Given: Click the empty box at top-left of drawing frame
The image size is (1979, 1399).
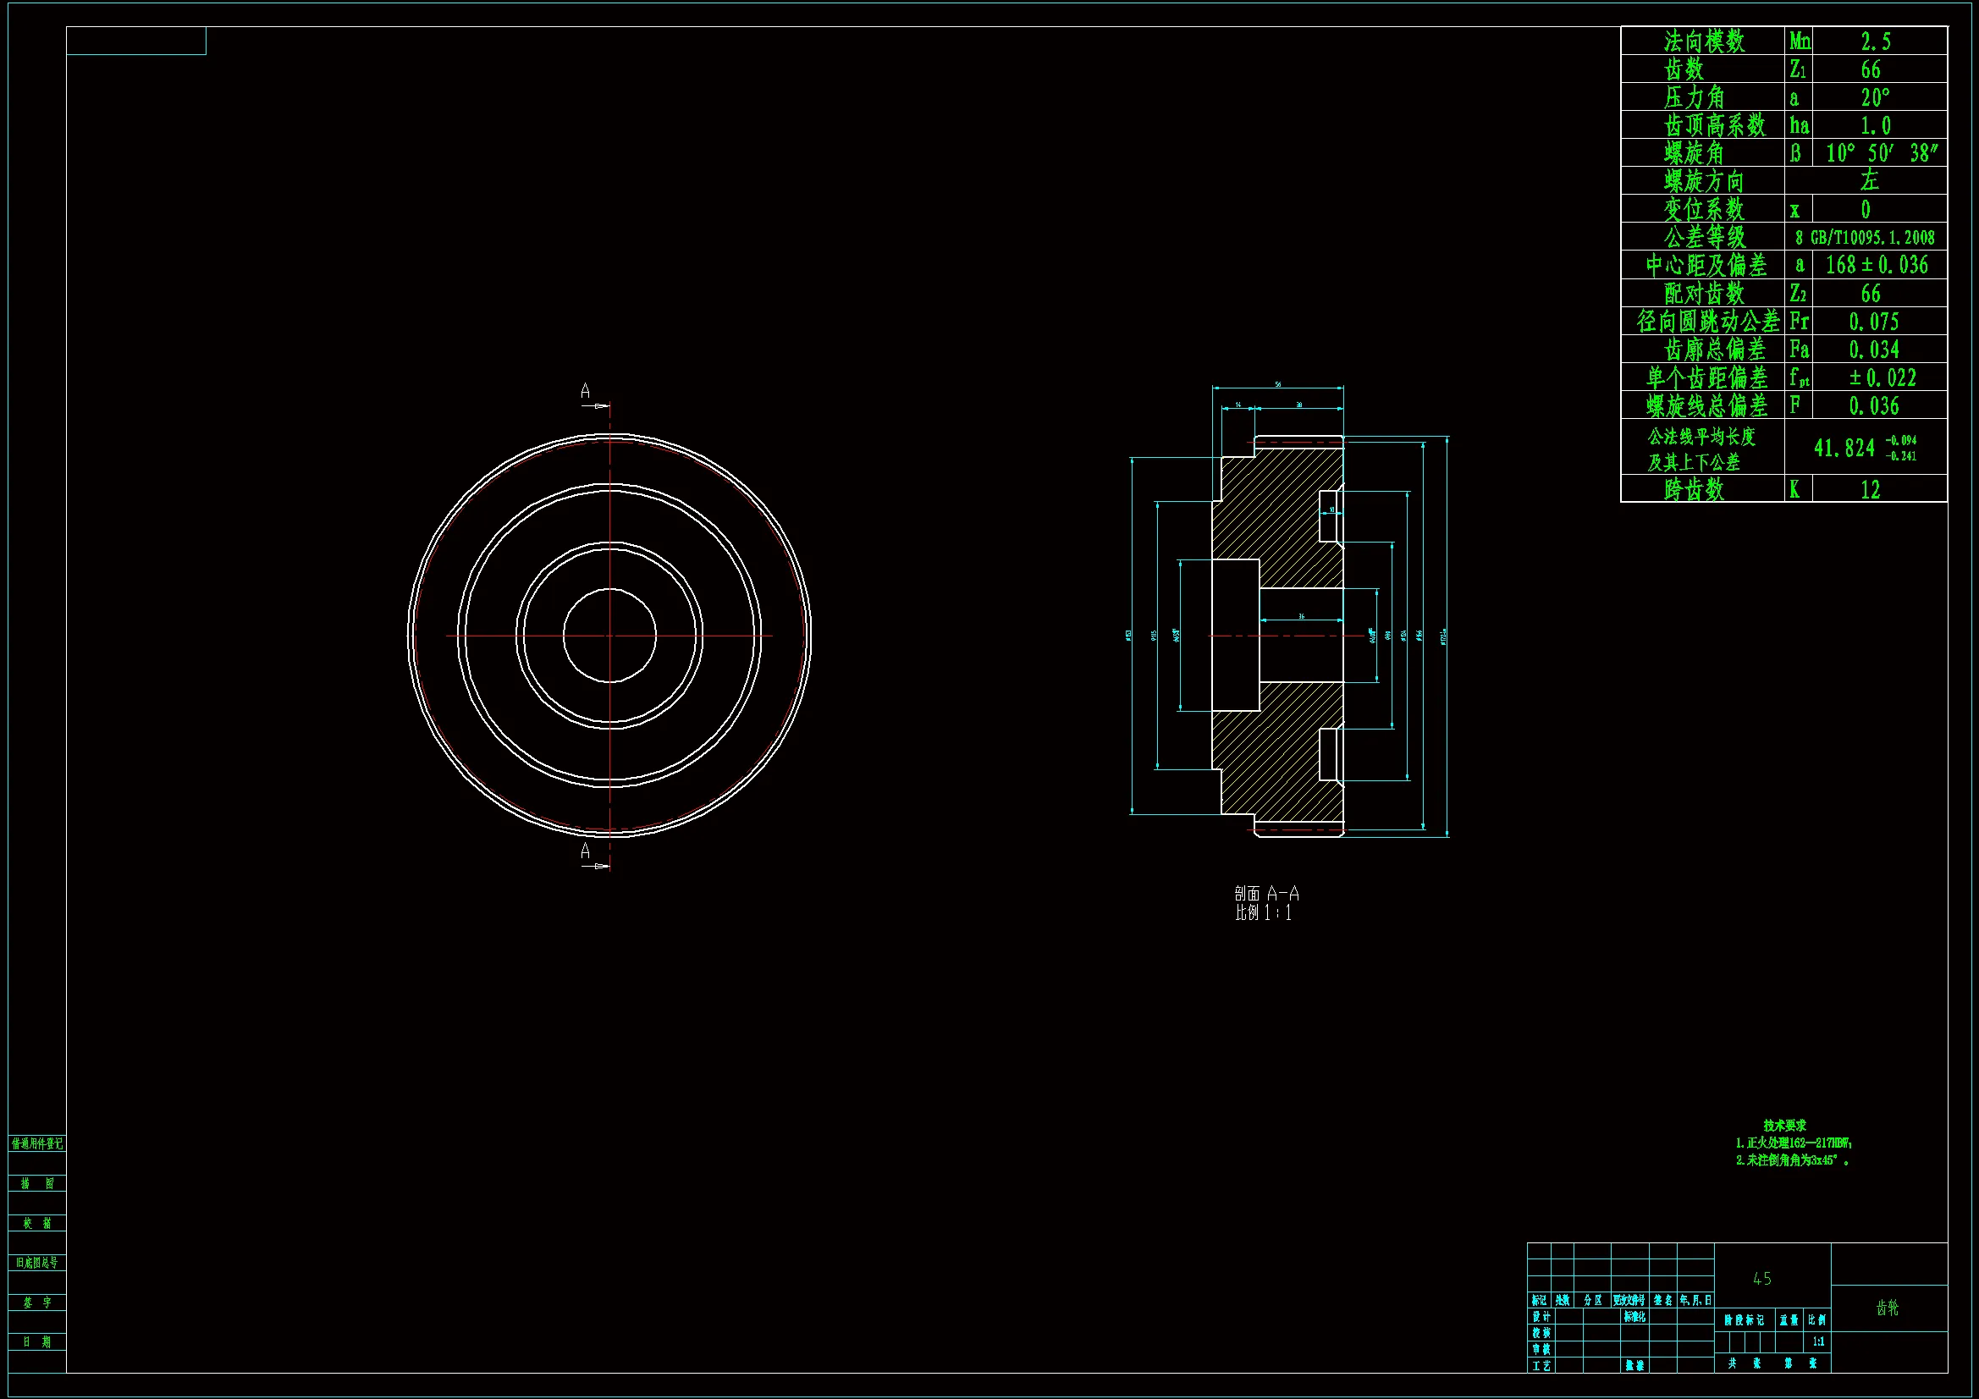Looking at the screenshot, I should pos(136,41).
